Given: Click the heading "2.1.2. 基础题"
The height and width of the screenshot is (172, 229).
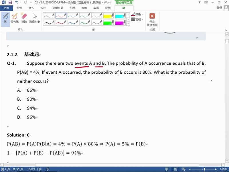Looking at the screenshot, I should (x=23, y=54).
